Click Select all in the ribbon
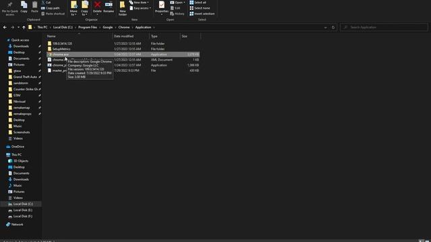The height and width of the screenshot is (242, 431). tap(198, 3)
